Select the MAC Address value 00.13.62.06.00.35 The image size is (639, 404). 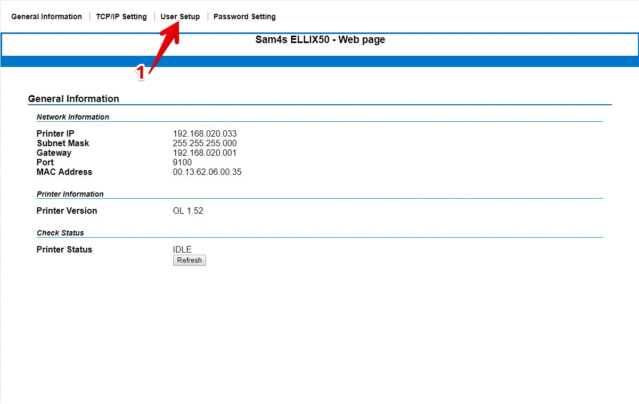tap(207, 172)
